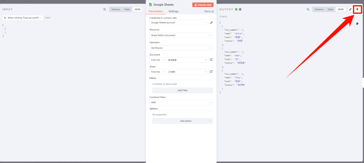The height and width of the screenshot is (163, 364).
Task: Open the Sheet external link icon
Action: [x=211, y=72]
